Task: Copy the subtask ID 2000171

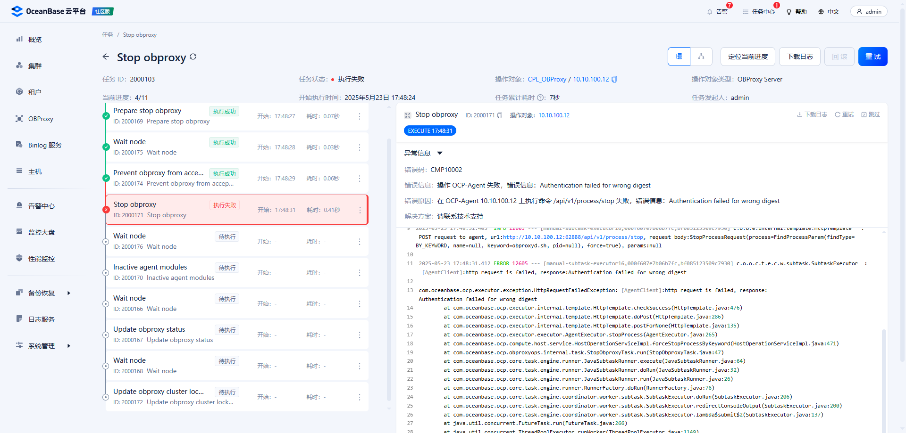Action: (x=500, y=115)
